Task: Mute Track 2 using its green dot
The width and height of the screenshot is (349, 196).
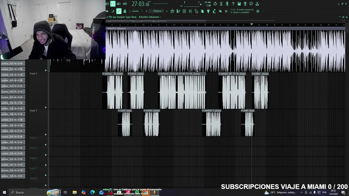Action: coord(46,107)
